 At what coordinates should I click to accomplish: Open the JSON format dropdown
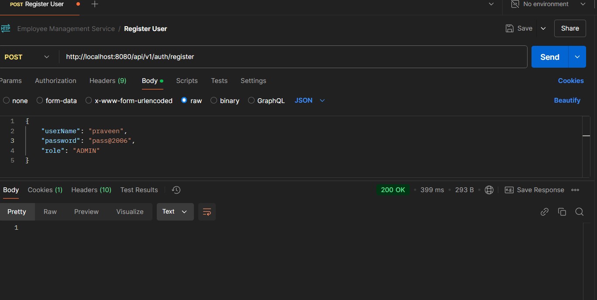[x=310, y=100]
